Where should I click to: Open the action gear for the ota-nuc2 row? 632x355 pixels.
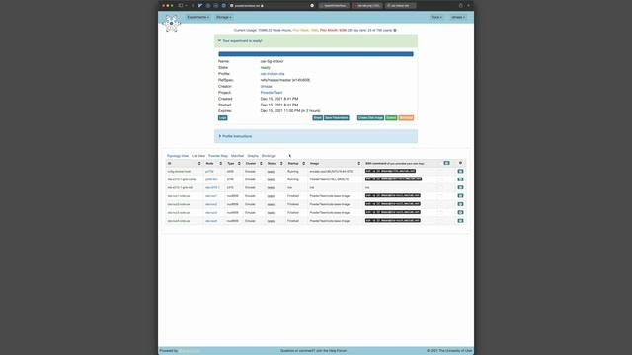[460, 204]
